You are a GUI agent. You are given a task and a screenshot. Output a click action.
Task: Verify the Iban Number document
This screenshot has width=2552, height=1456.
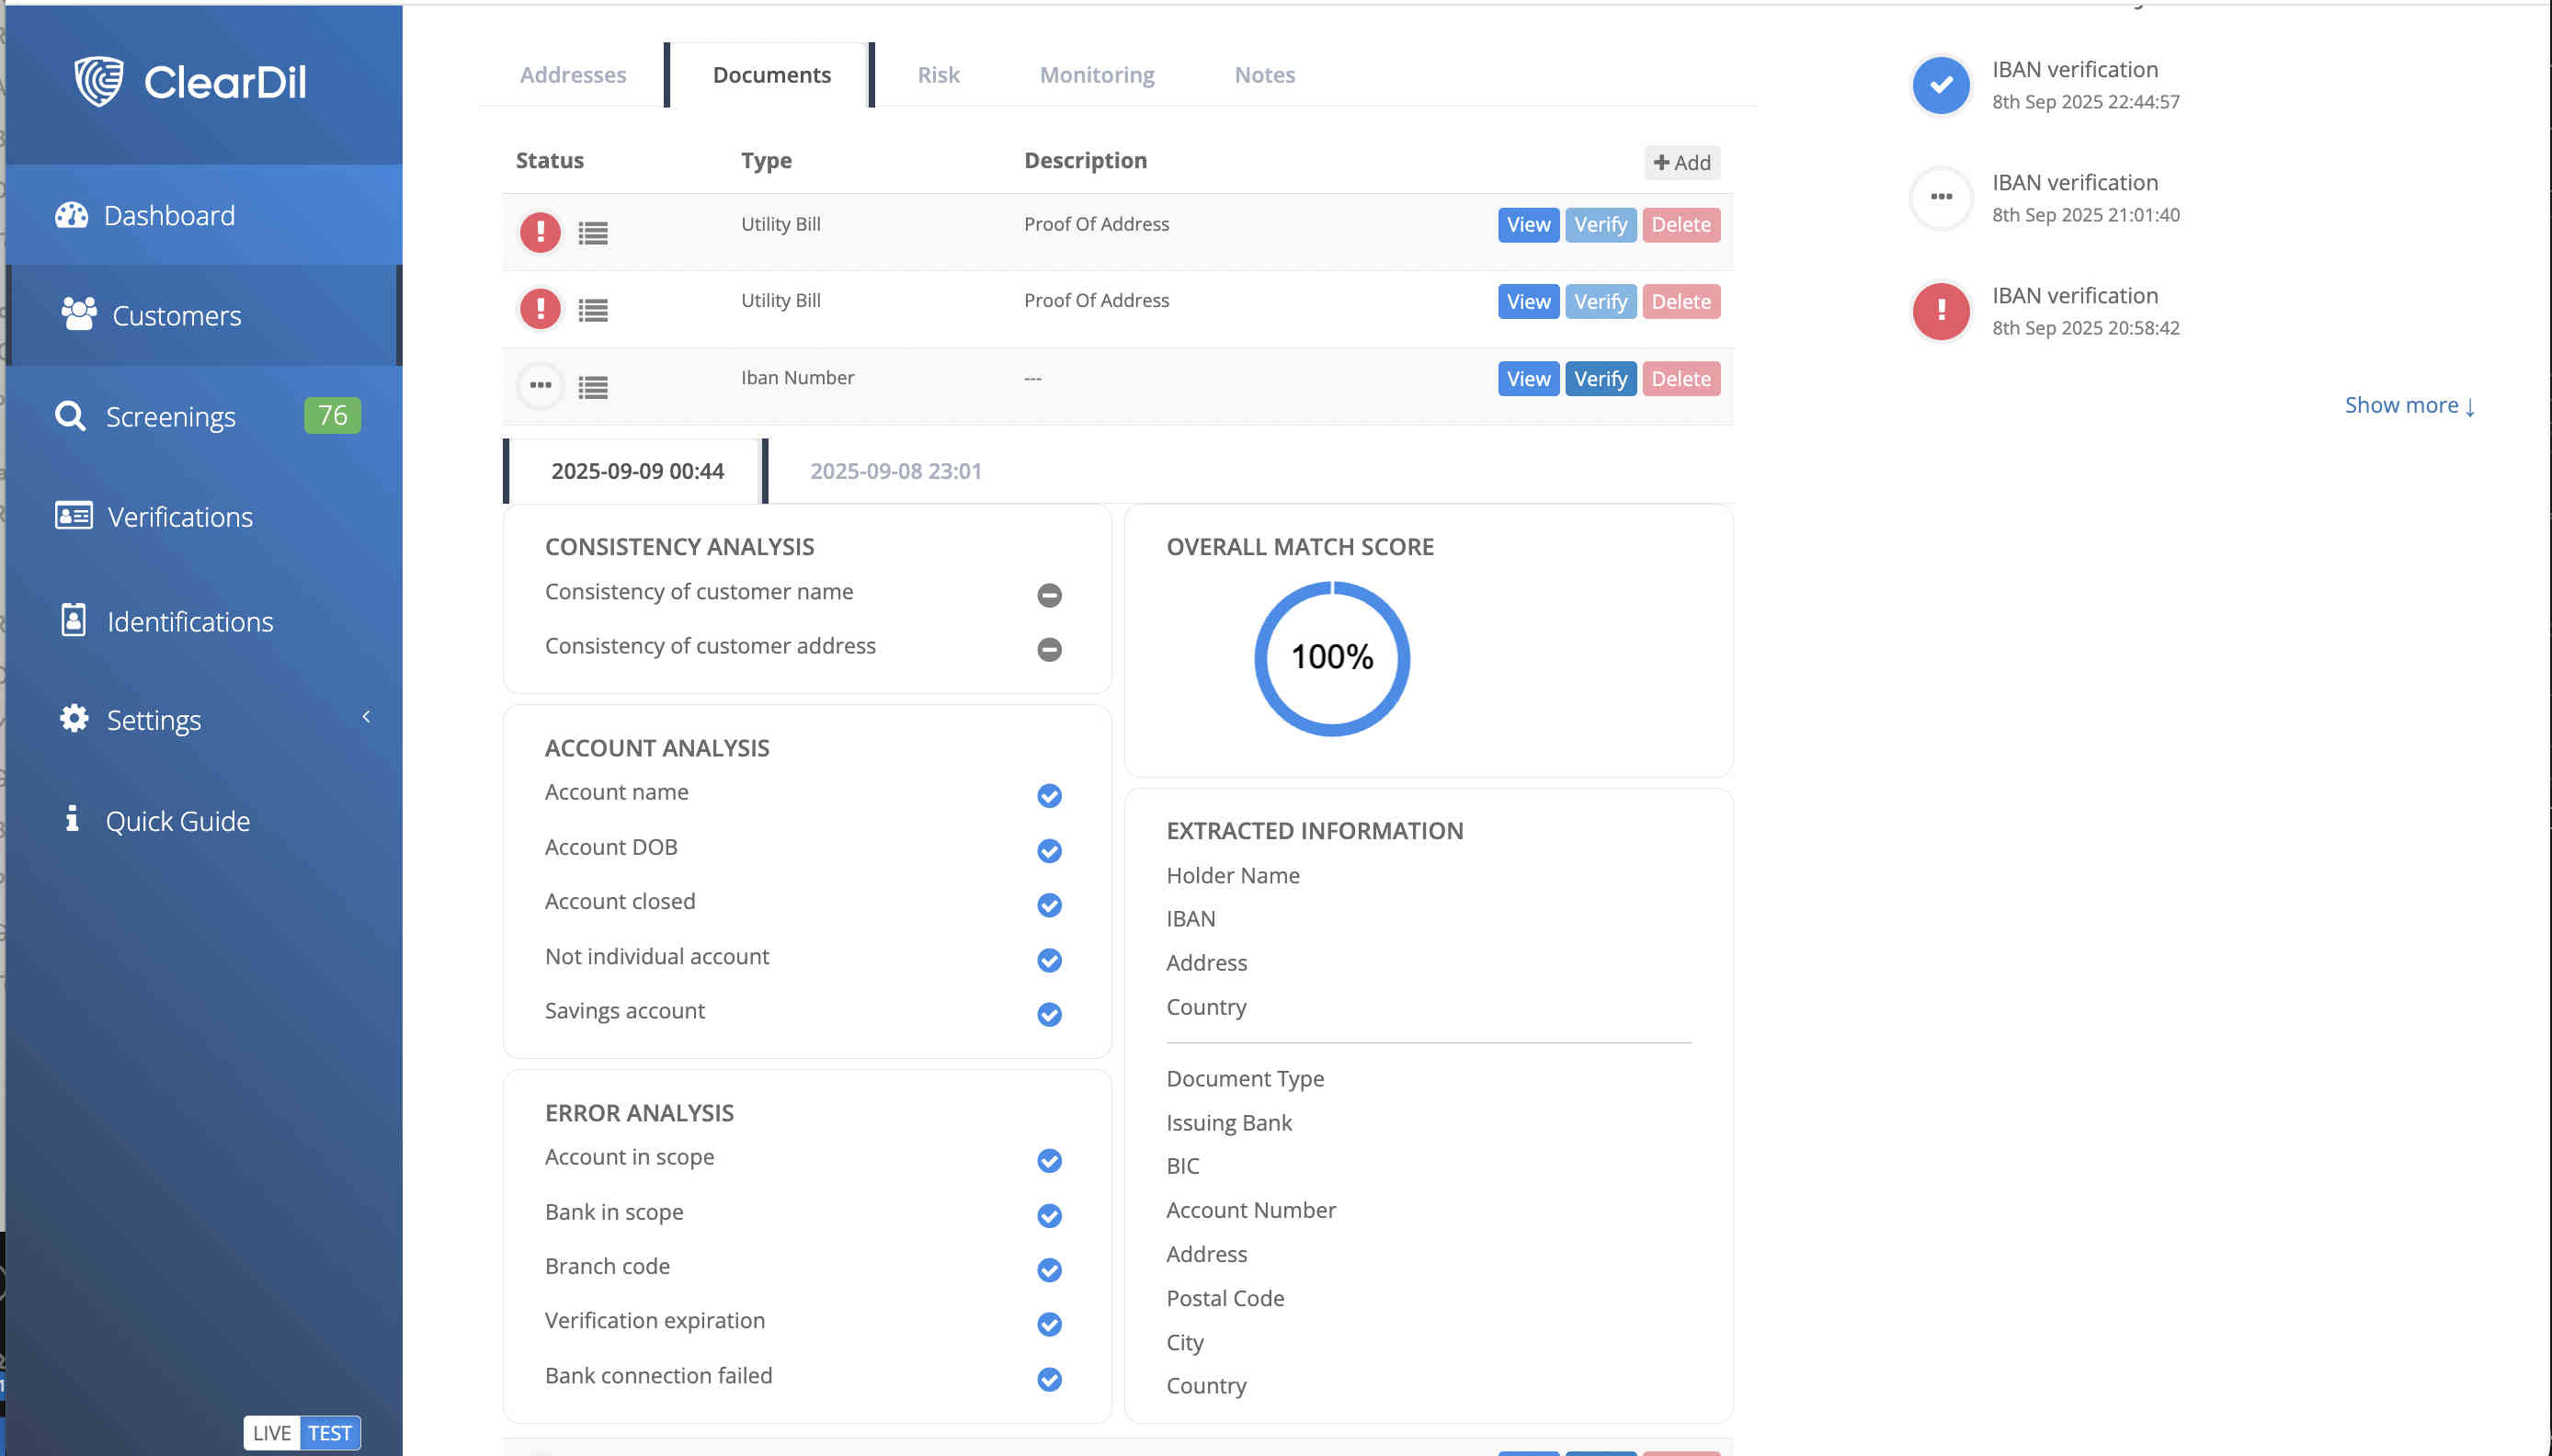point(1600,379)
